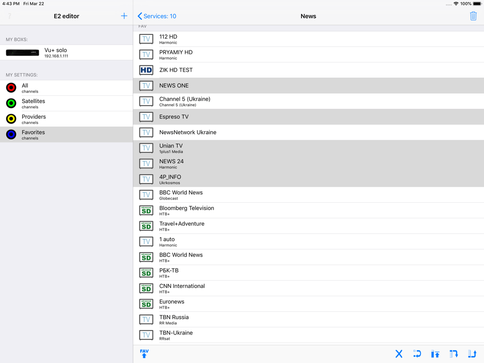Tap the SD icon beside Euronews
This screenshot has height=363, width=484.
tap(146, 304)
